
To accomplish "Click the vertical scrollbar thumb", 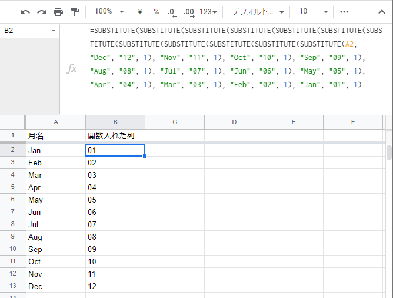I will (389, 152).
